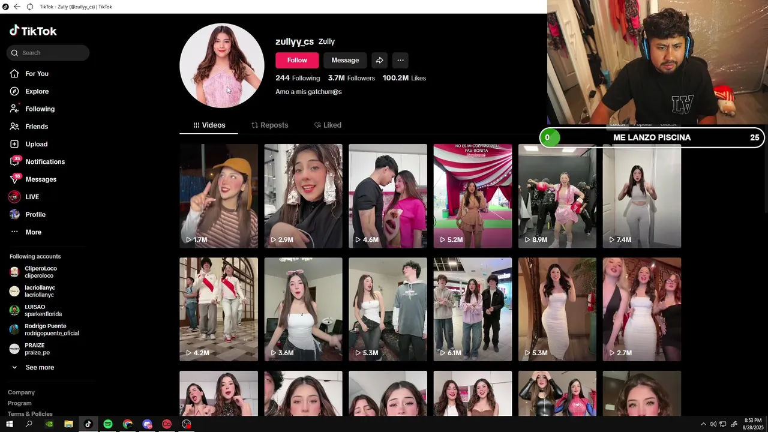Open the video with 4.6M views
This screenshot has width=768, height=432.
388,196
